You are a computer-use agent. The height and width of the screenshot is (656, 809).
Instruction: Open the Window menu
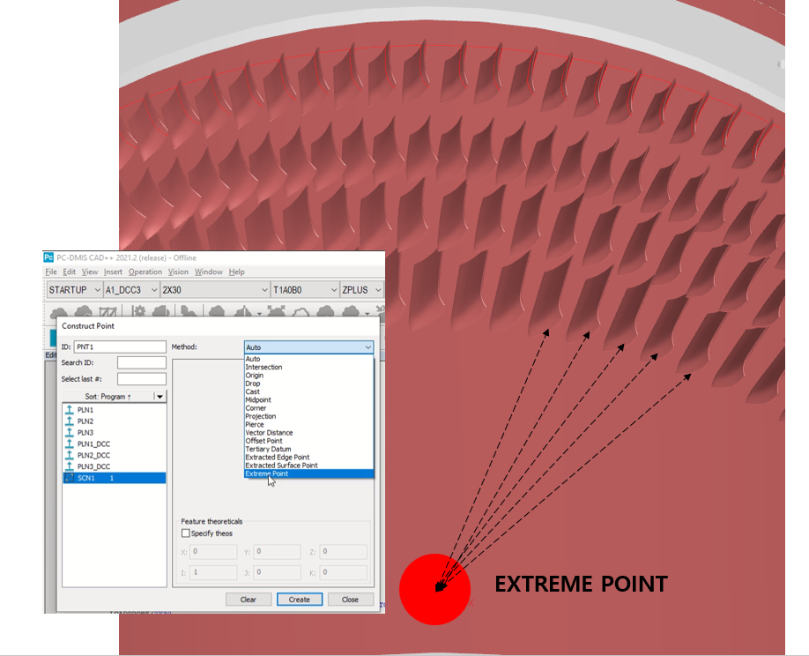[x=209, y=272]
